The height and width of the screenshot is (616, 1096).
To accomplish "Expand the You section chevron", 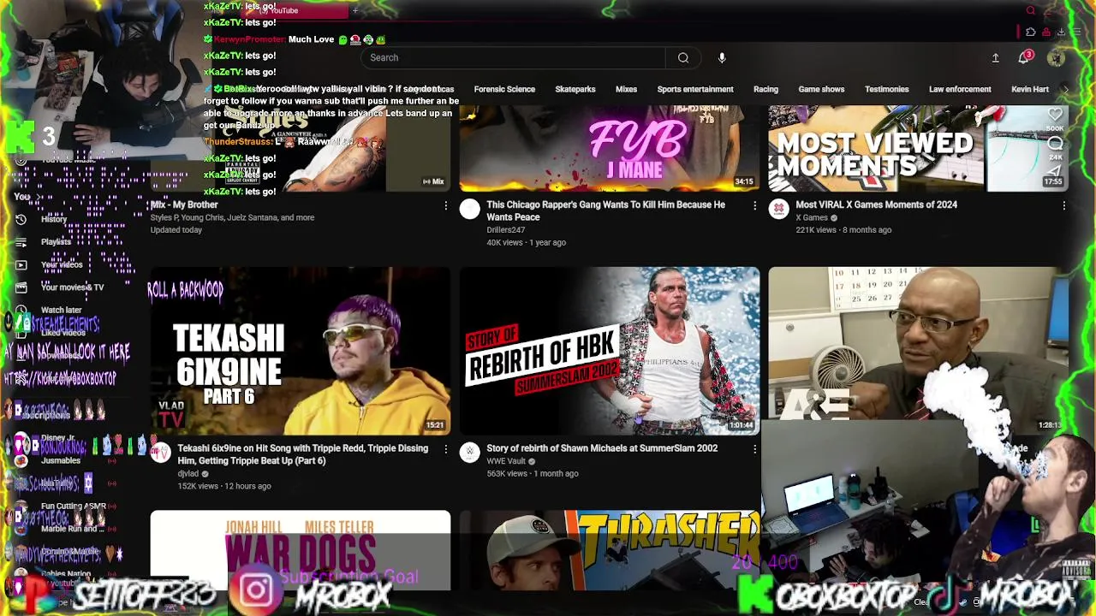I will pyautogui.click(x=39, y=197).
